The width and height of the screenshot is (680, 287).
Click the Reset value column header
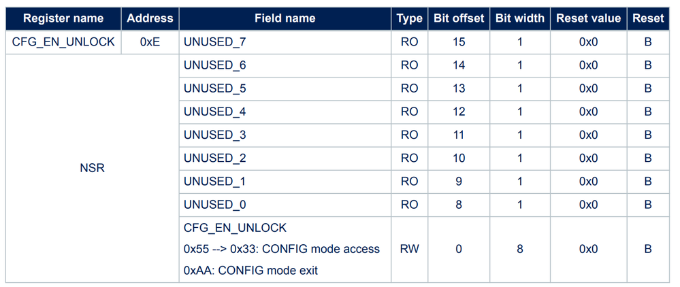click(x=588, y=18)
